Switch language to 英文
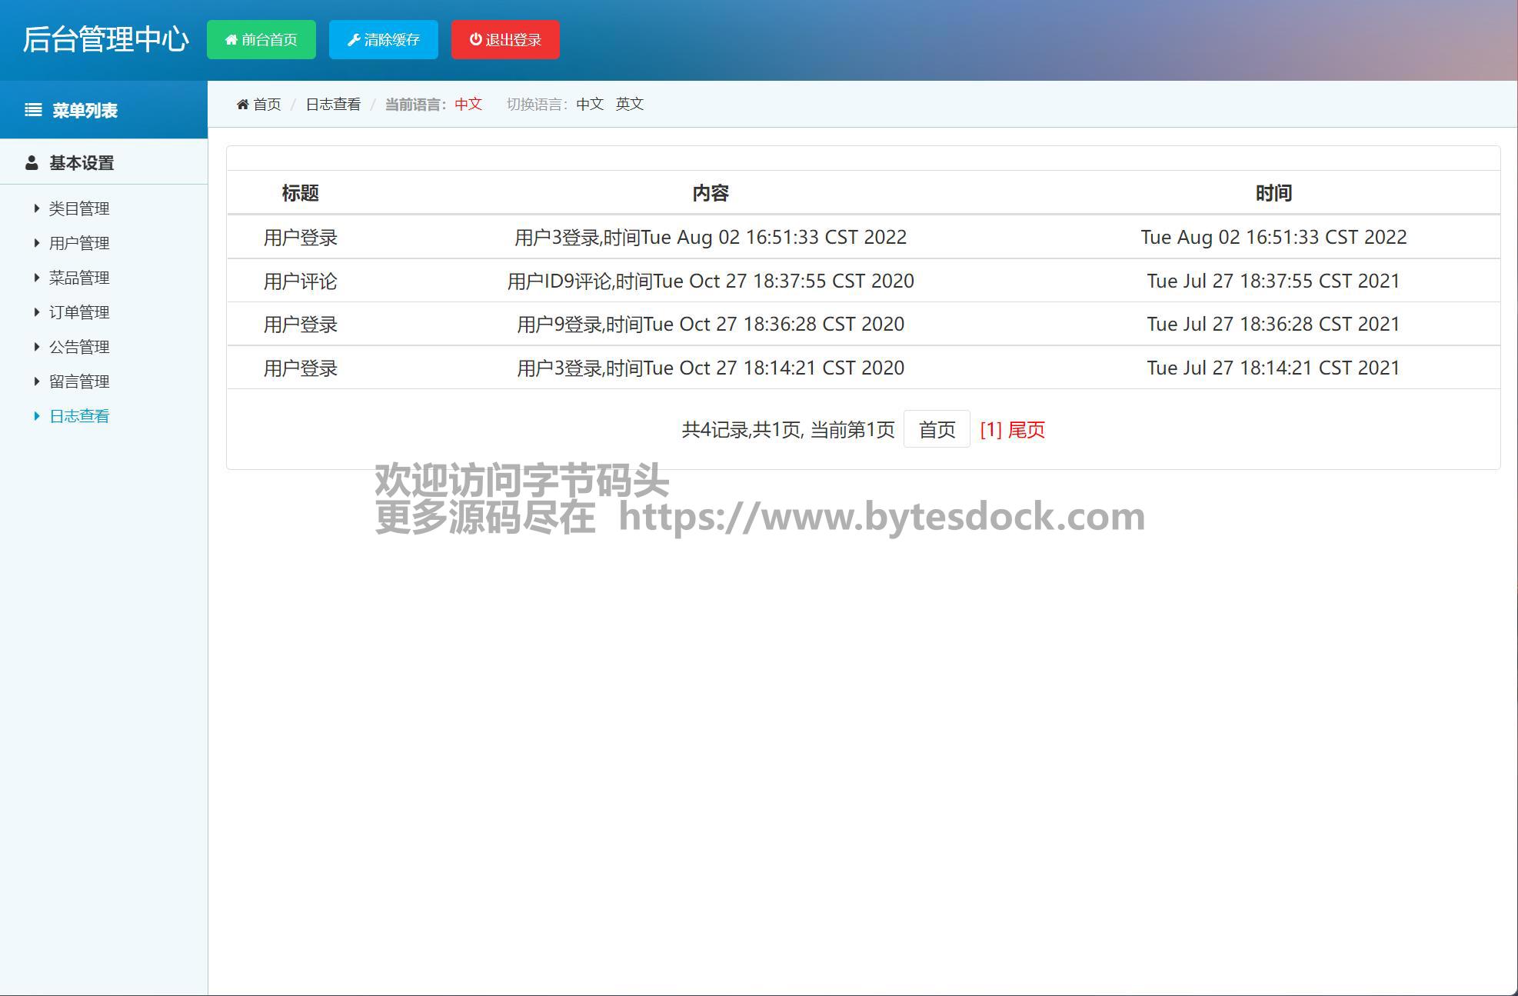This screenshot has width=1518, height=996. pyautogui.click(x=629, y=104)
